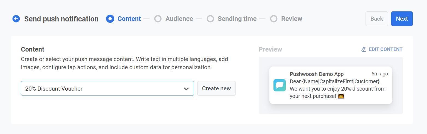Switch to the Content step label

tap(129, 19)
